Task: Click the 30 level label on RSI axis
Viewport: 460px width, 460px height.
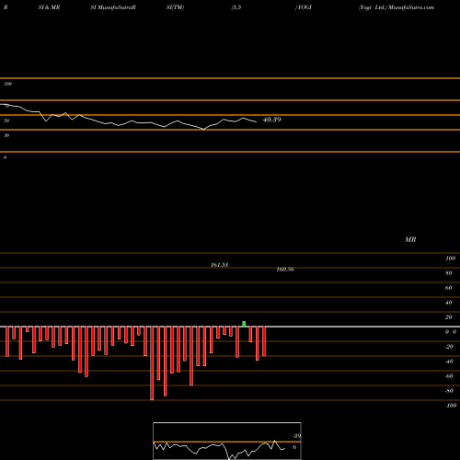Action: (6, 135)
